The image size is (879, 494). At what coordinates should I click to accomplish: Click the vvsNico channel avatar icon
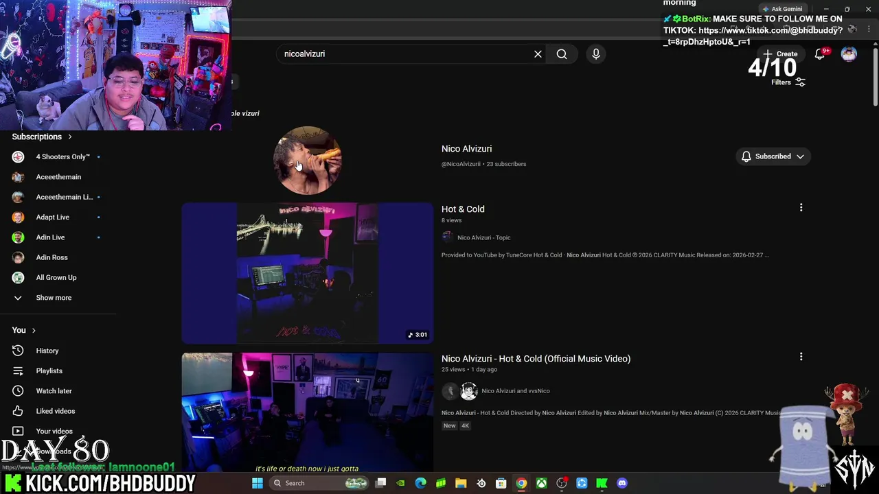click(469, 391)
